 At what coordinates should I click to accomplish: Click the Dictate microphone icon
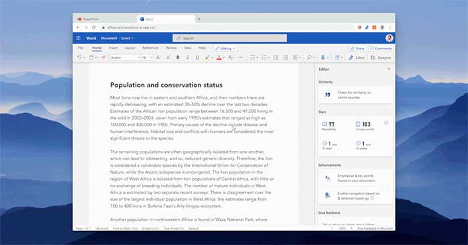point(323,57)
